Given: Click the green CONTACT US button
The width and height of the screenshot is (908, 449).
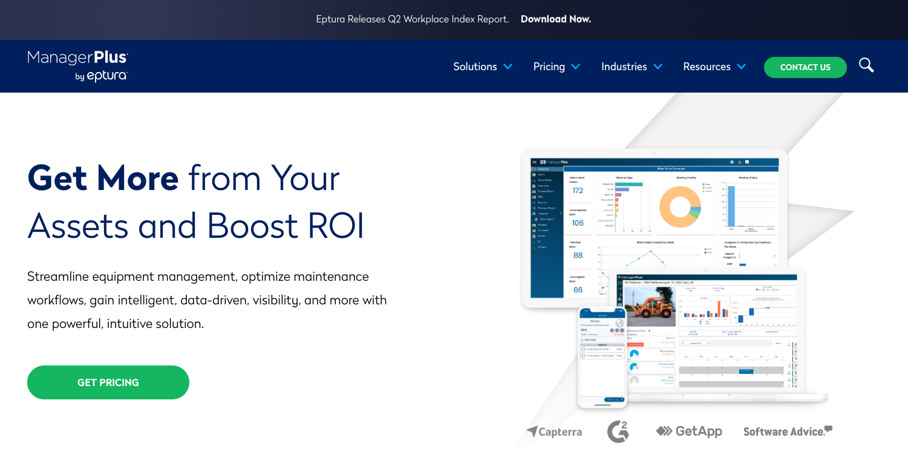Looking at the screenshot, I should (805, 67).
